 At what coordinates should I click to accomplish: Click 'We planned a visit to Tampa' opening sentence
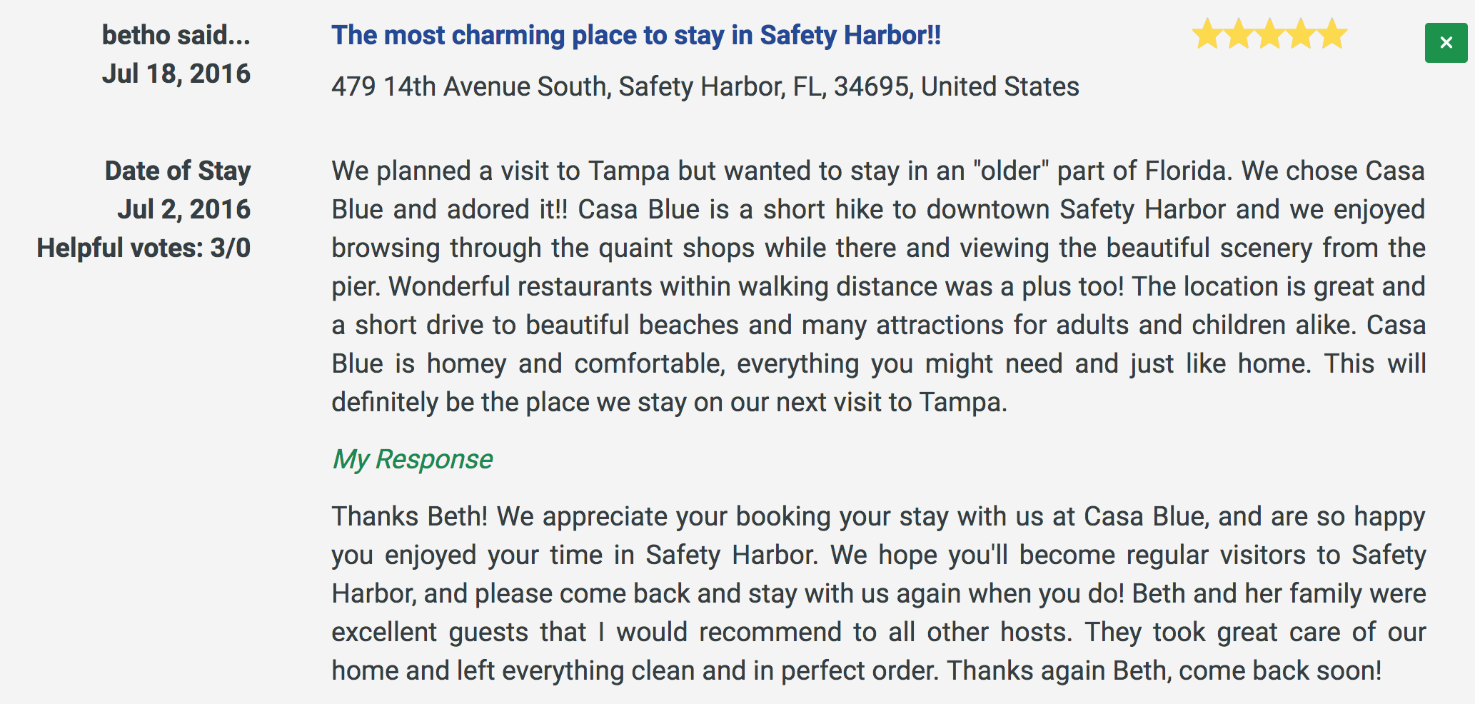[500, 171]
